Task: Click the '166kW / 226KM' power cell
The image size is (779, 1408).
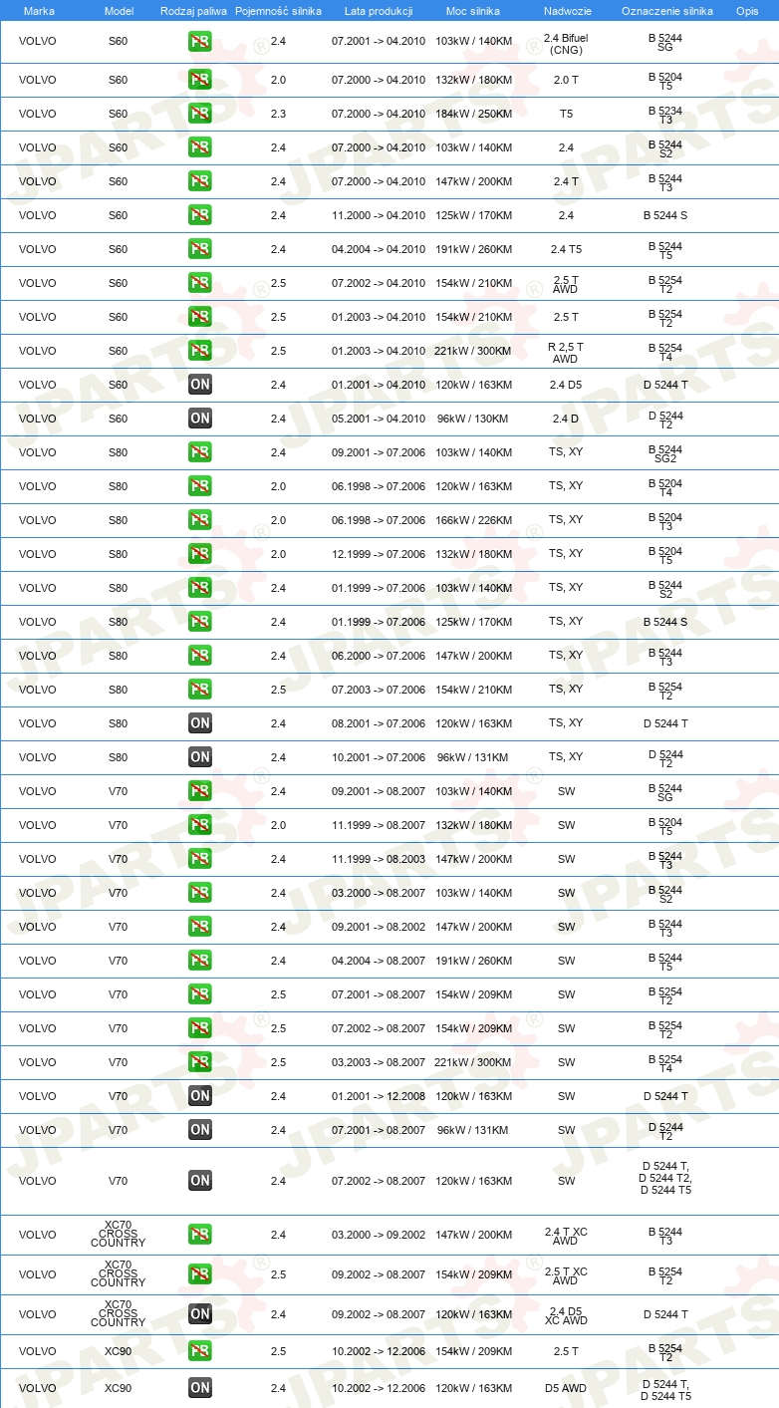Action: pyautogui.click(x=473, y=520)
